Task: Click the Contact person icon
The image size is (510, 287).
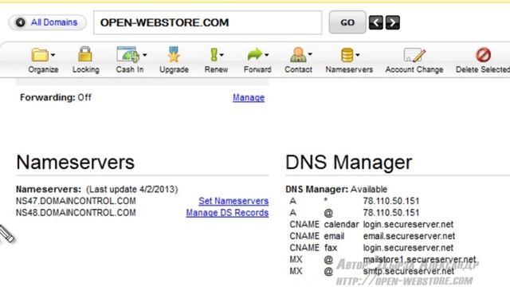Action: point(298,54)
